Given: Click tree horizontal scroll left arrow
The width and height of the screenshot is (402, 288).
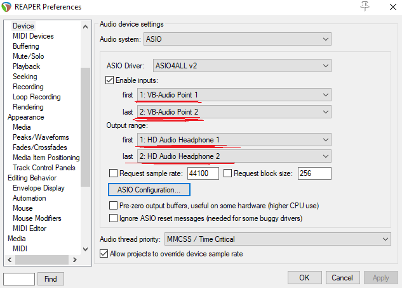Looking at the screenshot, I should click(10, 260).
